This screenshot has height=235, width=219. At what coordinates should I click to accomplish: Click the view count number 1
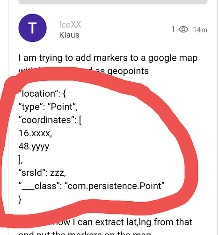[173, 29]
